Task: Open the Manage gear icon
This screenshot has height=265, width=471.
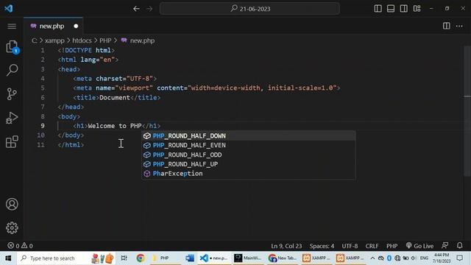Action: [12, 228]
